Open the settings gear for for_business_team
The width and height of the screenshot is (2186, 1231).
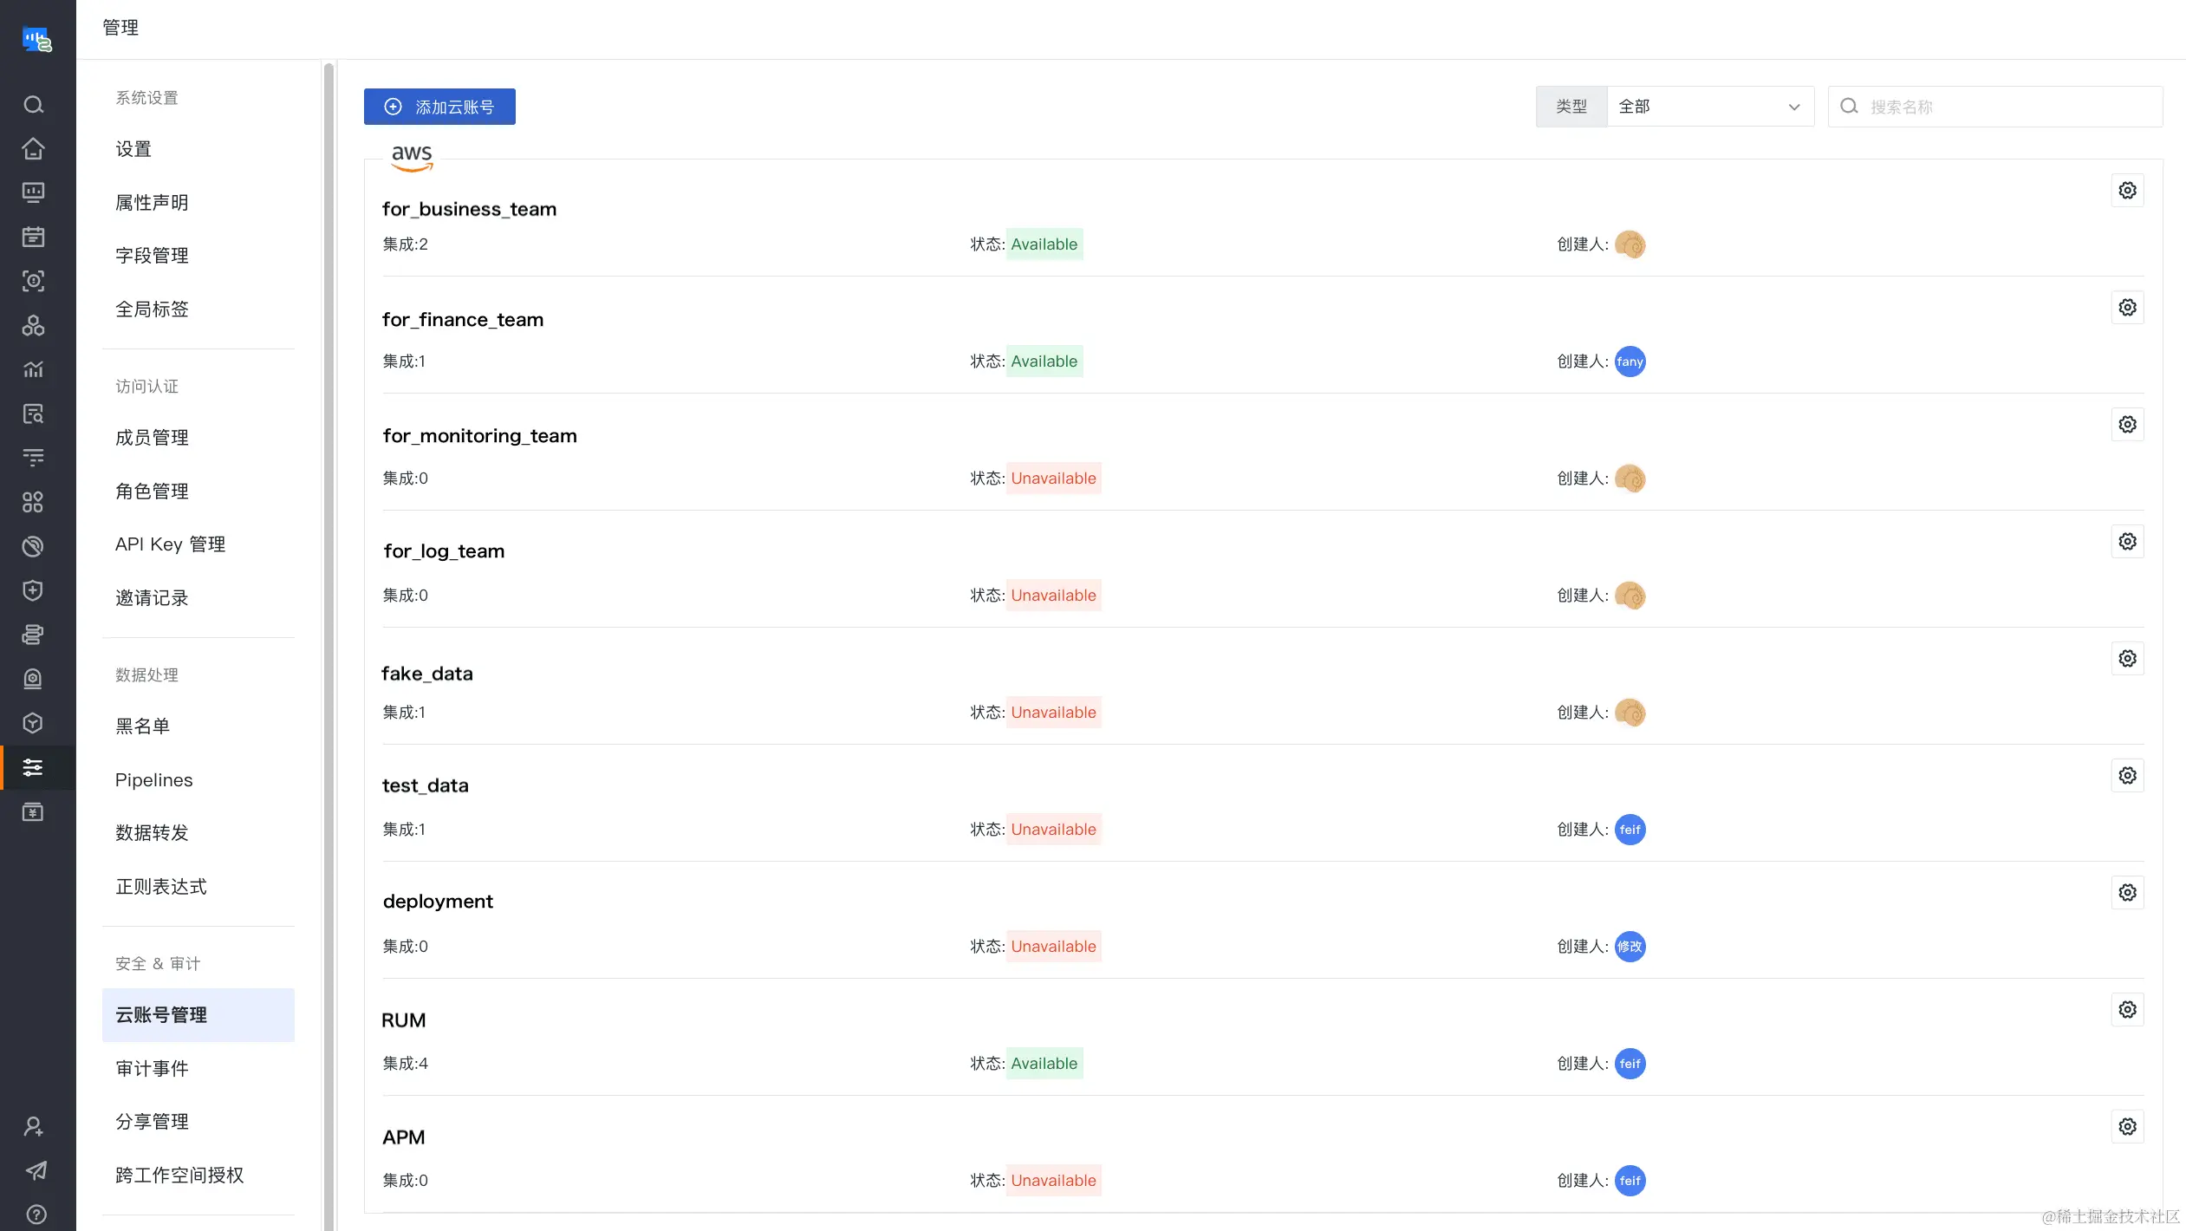point(2127,191)
